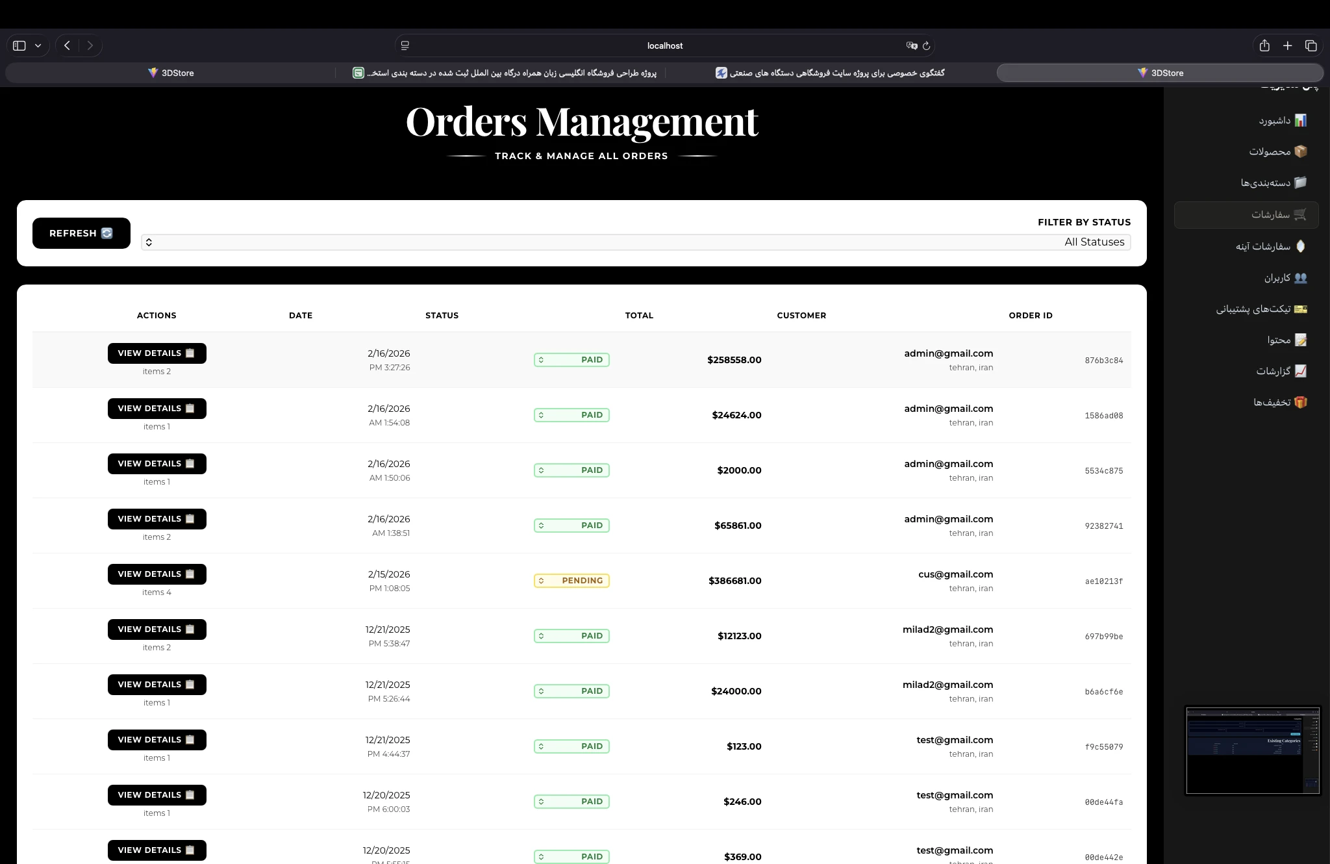Toggle the Safari sidebar panel
This screenshot has height=864, width=1330.
19,45
